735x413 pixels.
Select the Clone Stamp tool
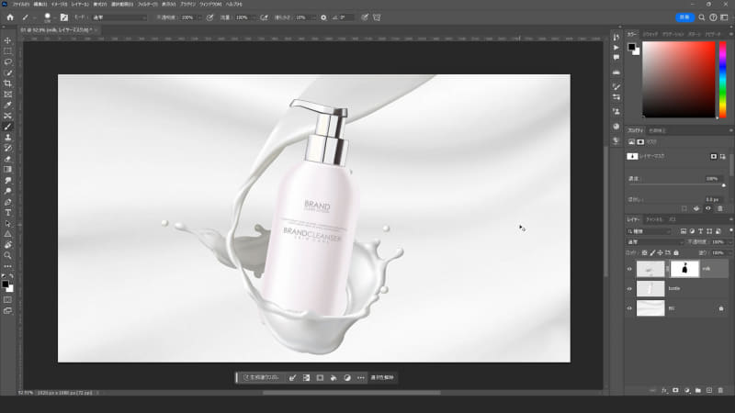[x=8, y=137]
